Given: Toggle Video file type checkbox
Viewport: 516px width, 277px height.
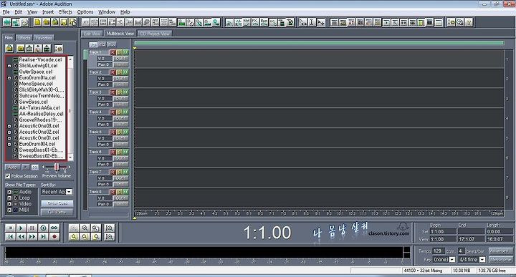Looking at the screenshot, I should click(x=9, y=204).
